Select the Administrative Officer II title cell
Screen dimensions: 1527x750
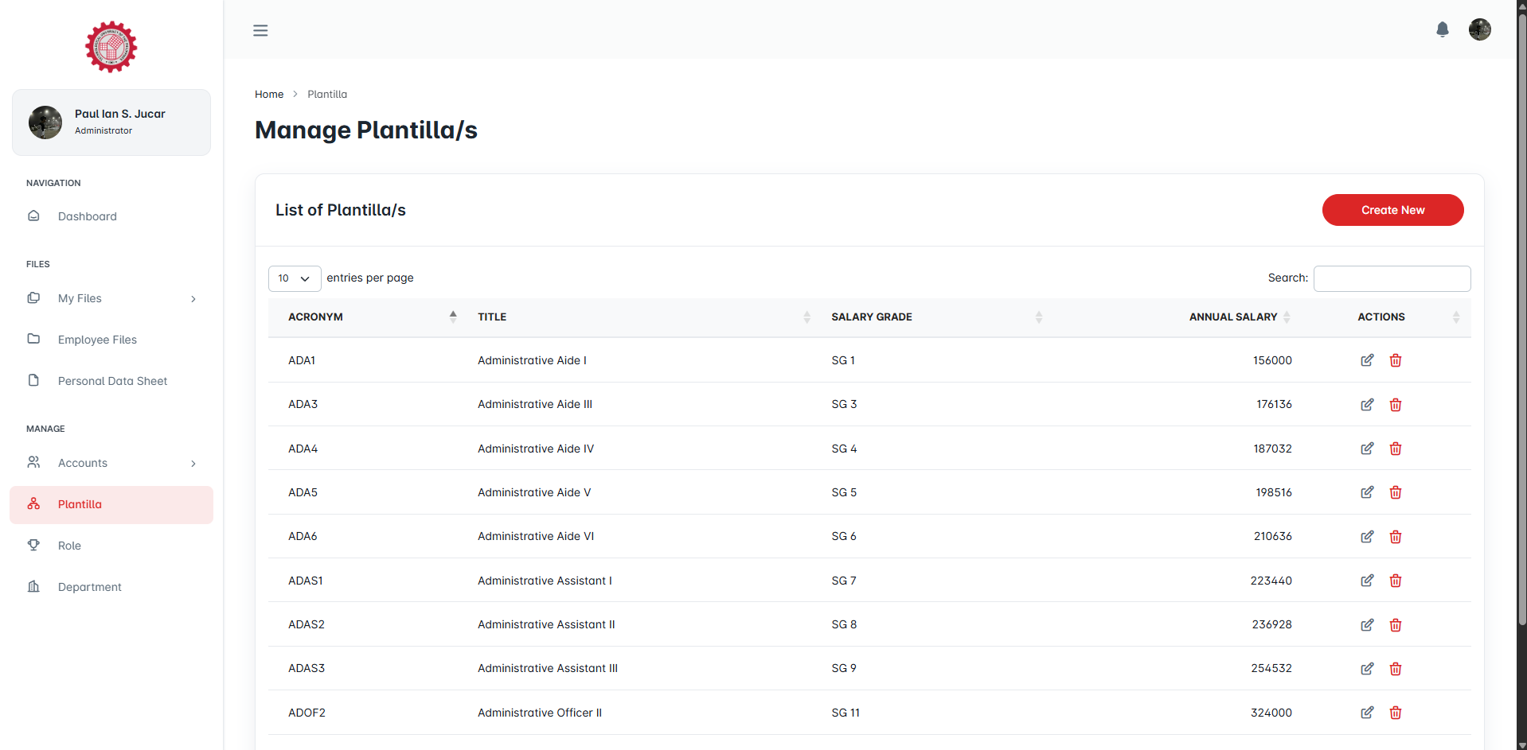coord(540,713)
